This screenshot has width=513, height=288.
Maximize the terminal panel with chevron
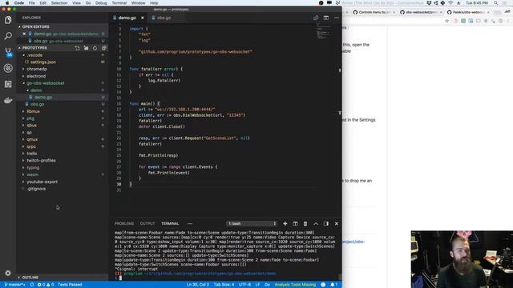click(316, 224)
